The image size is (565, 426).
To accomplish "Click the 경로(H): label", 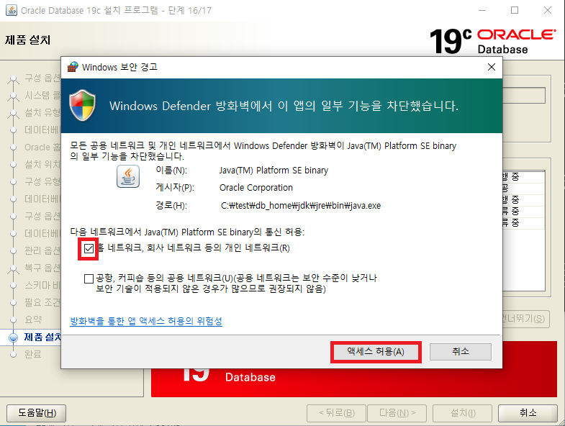I will (171, 205).
